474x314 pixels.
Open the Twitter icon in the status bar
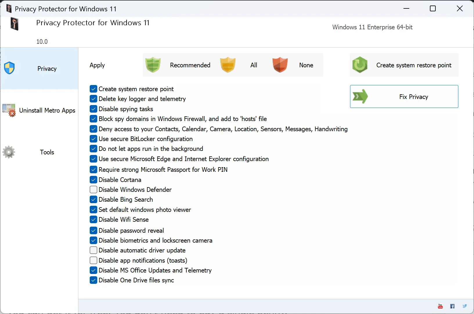[464, 306]
